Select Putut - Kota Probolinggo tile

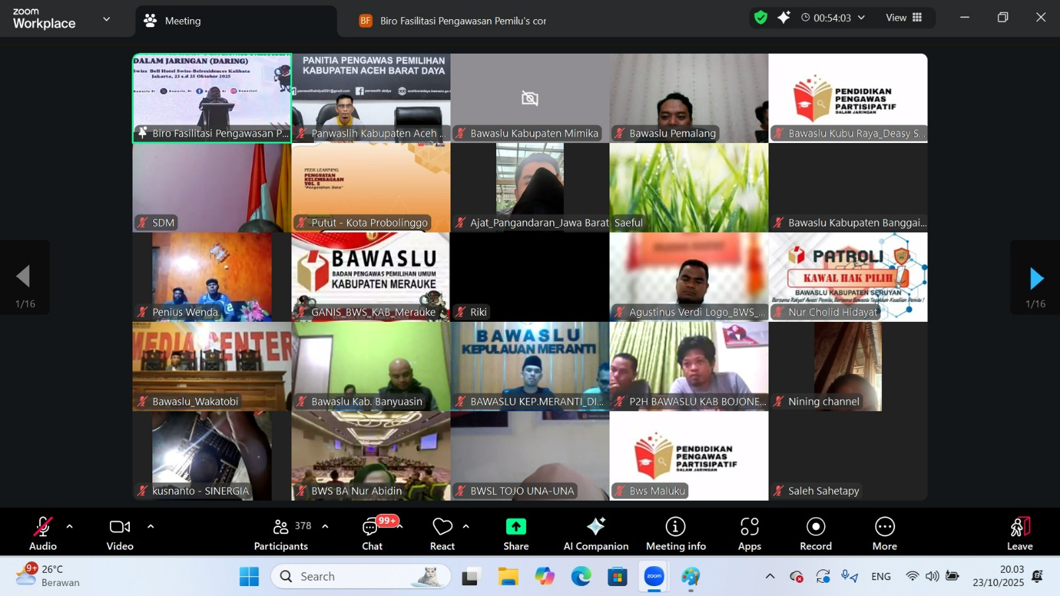click(371, 187)
